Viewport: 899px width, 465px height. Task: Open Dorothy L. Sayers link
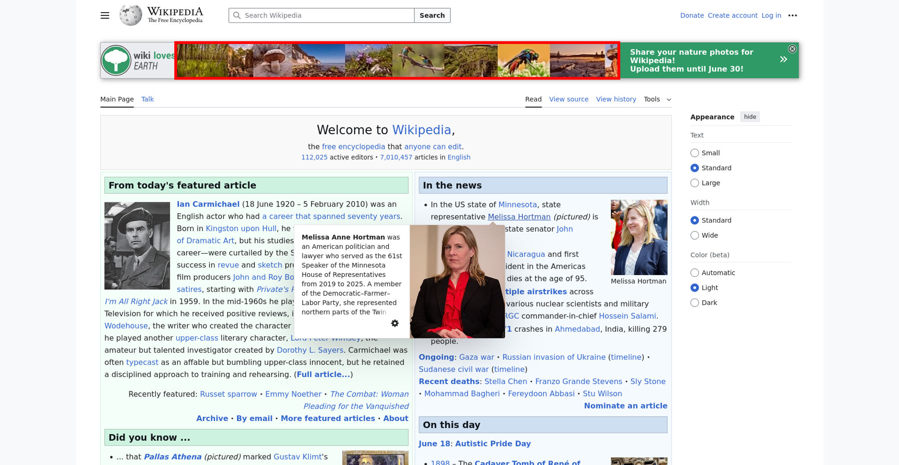(x=310, y=350)
